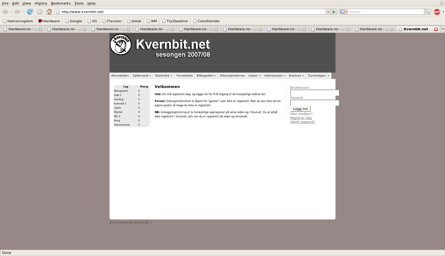
Task: Click the Brukernavn input field
Action: [x=314, y=93]
